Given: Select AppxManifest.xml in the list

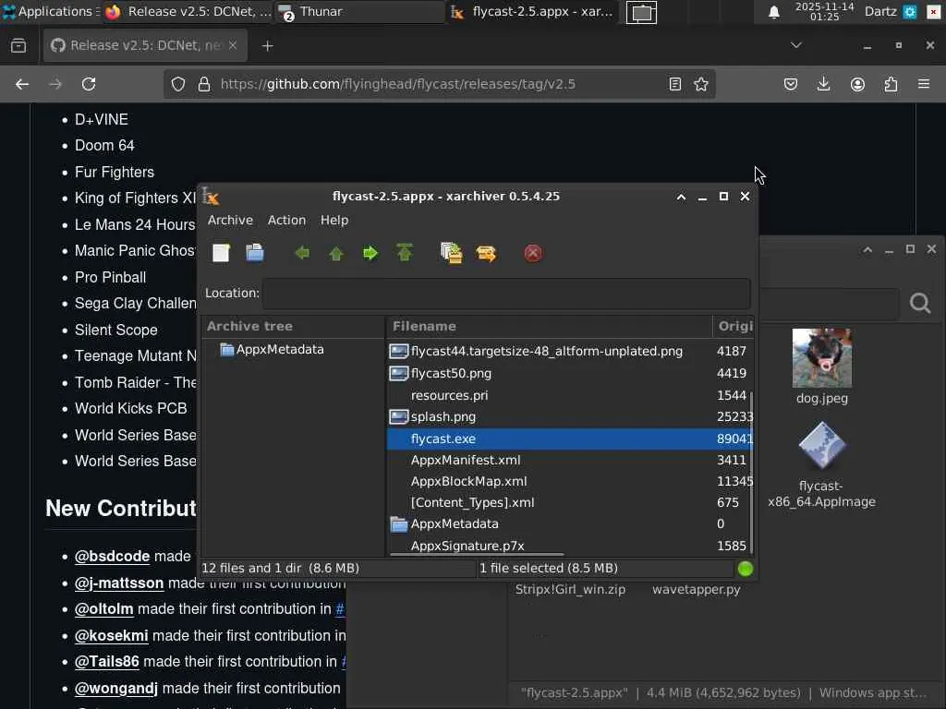Looking at the screenshot, I should (x=569, y=460).
